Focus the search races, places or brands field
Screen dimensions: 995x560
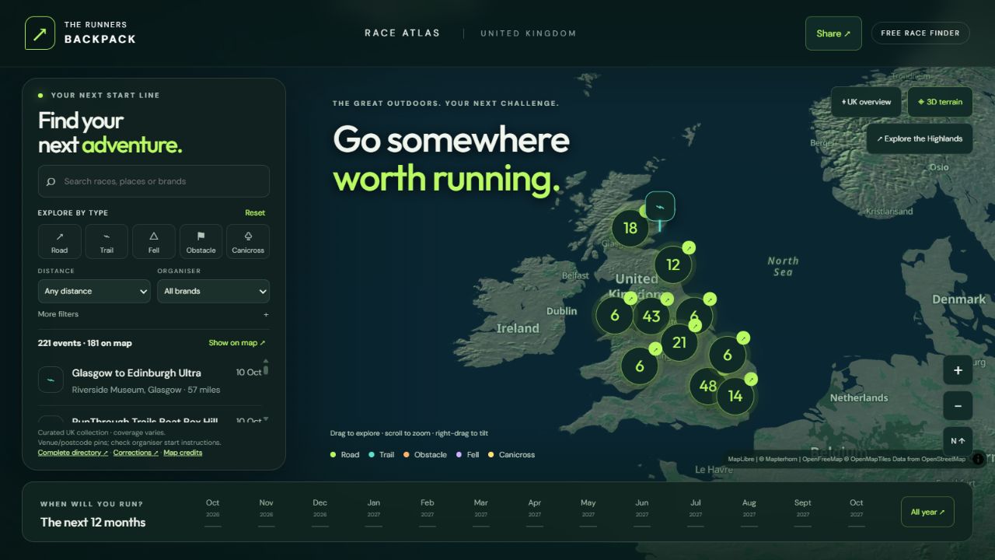click(x=154, y=181)
